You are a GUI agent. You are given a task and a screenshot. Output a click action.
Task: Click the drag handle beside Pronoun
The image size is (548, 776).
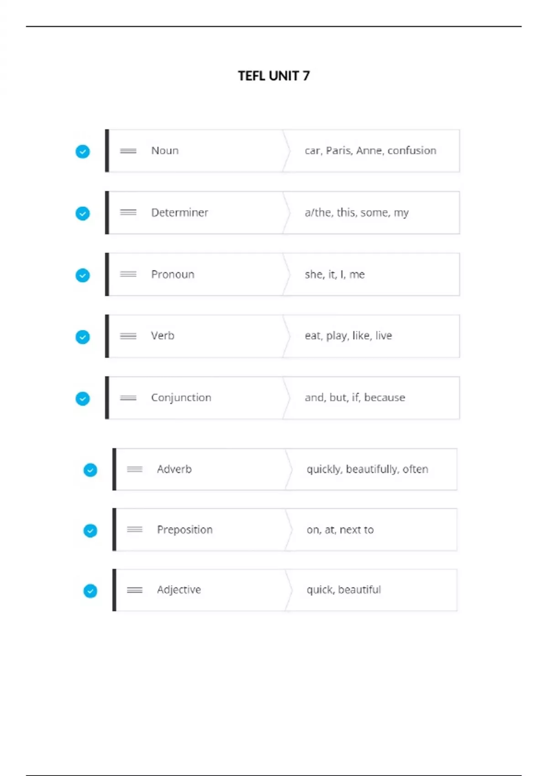pos(128,274)
